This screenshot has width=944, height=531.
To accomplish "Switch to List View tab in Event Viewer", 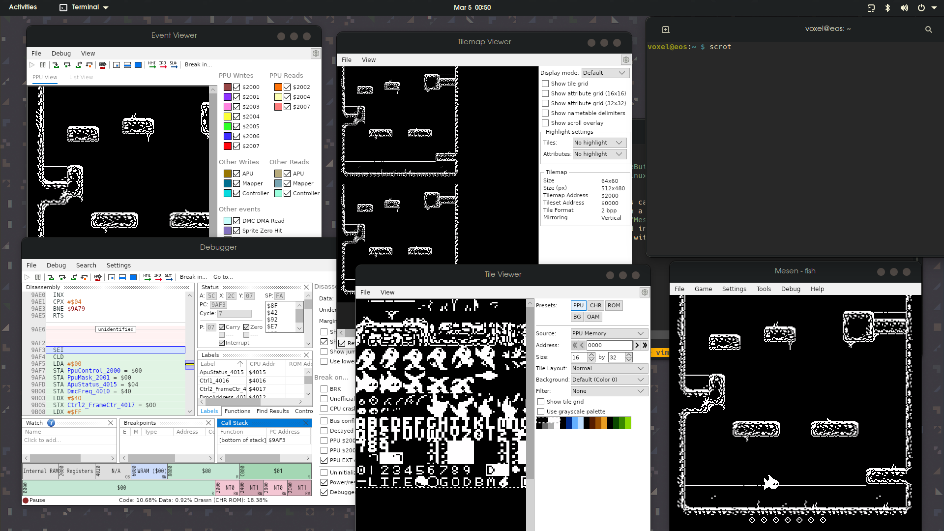I will (81, 77).
